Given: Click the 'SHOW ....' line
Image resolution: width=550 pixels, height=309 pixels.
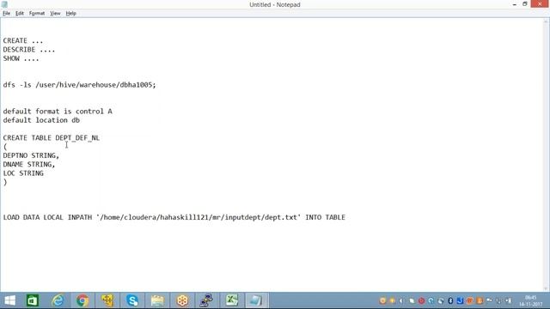Looking at the screenshot, I should (x=21, y=58).
